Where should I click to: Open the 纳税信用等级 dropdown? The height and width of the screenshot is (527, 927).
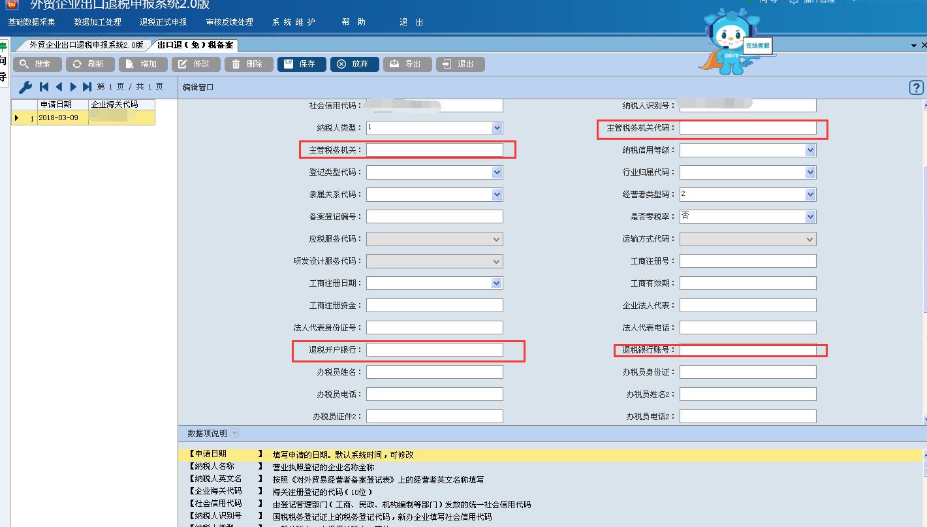tap(810, 150)
